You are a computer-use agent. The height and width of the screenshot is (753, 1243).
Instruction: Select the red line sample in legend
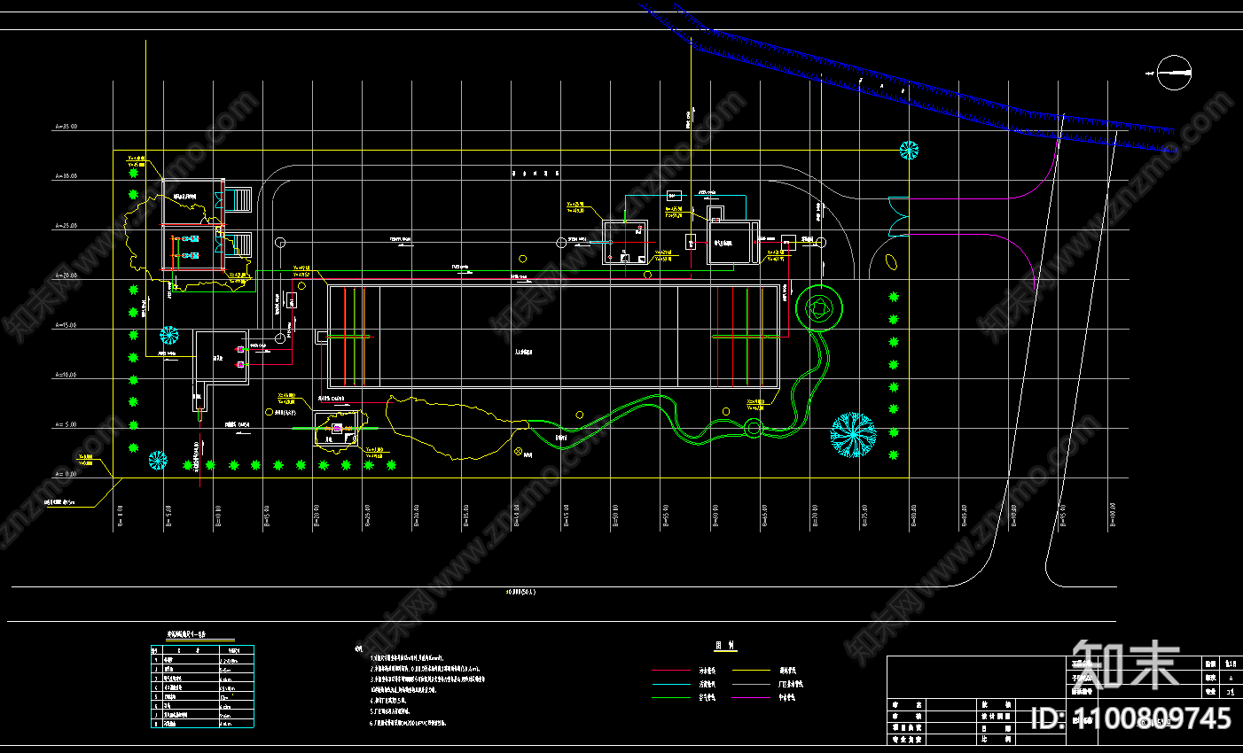tap(671, 671)
